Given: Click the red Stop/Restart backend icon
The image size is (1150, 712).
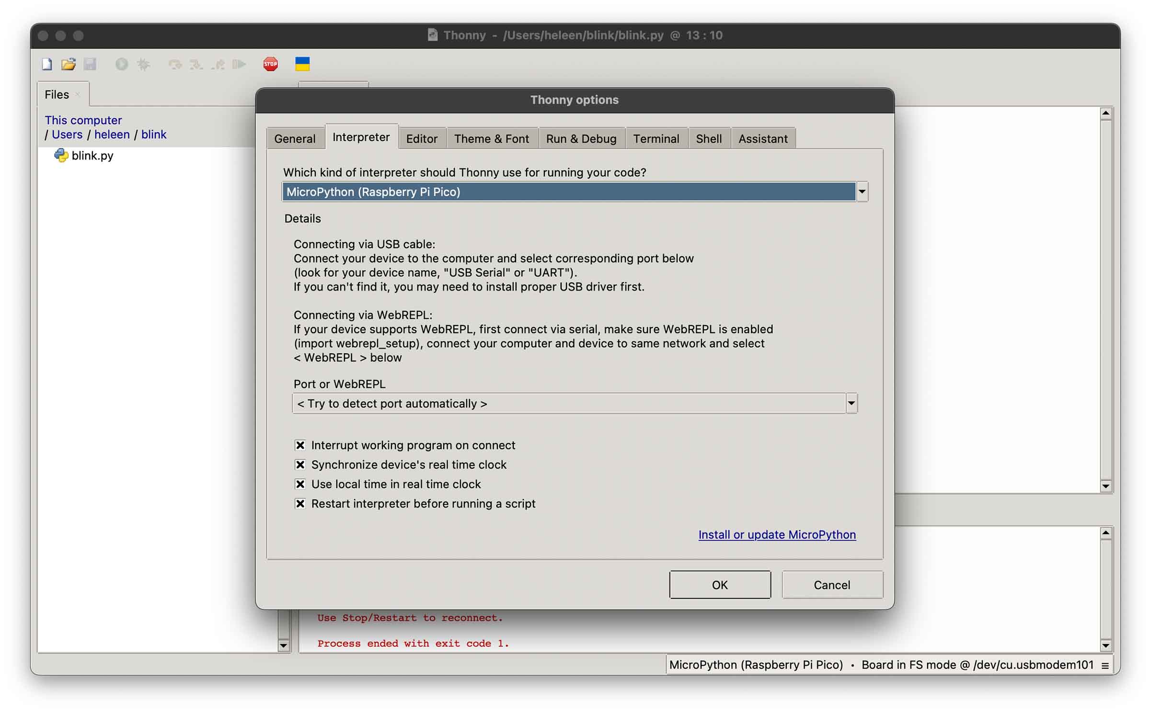Looking at the screenshot, I should coord(270,64).
